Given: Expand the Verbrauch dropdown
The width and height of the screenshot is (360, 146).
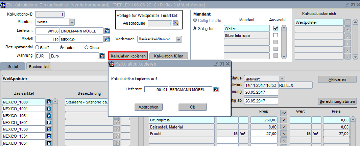Looking at the screenshot, I should pos(178,39).
